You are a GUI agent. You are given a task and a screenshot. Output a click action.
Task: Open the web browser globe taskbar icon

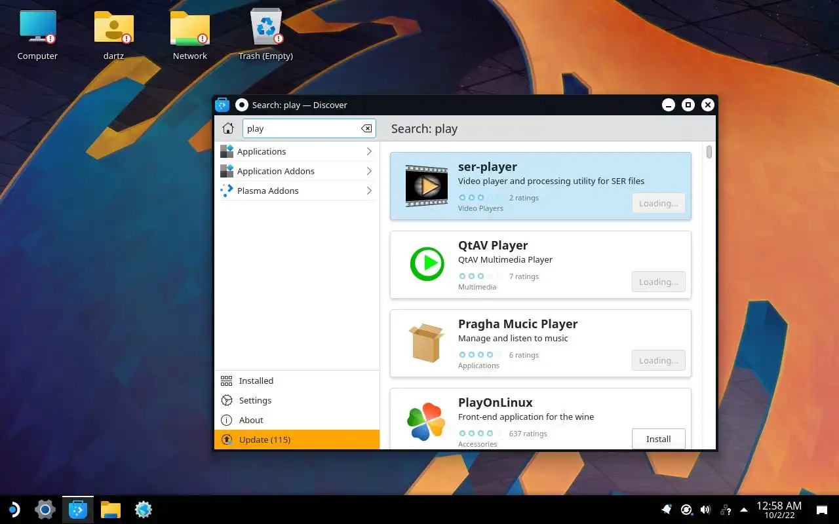pos(144,510)
